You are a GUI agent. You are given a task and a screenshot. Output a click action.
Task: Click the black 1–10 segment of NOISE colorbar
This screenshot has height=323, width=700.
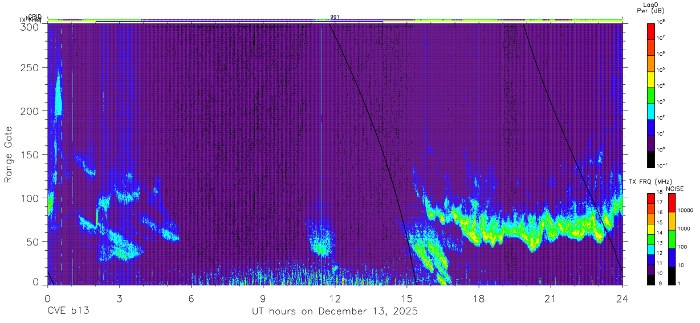click(671, 276)
